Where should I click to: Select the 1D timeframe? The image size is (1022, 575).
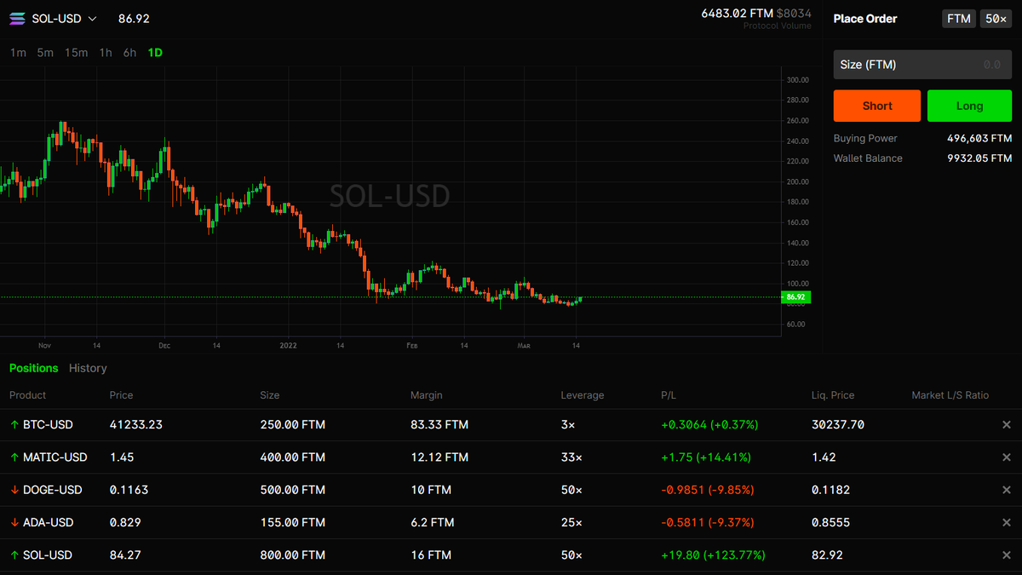click(x=155, y=53)
